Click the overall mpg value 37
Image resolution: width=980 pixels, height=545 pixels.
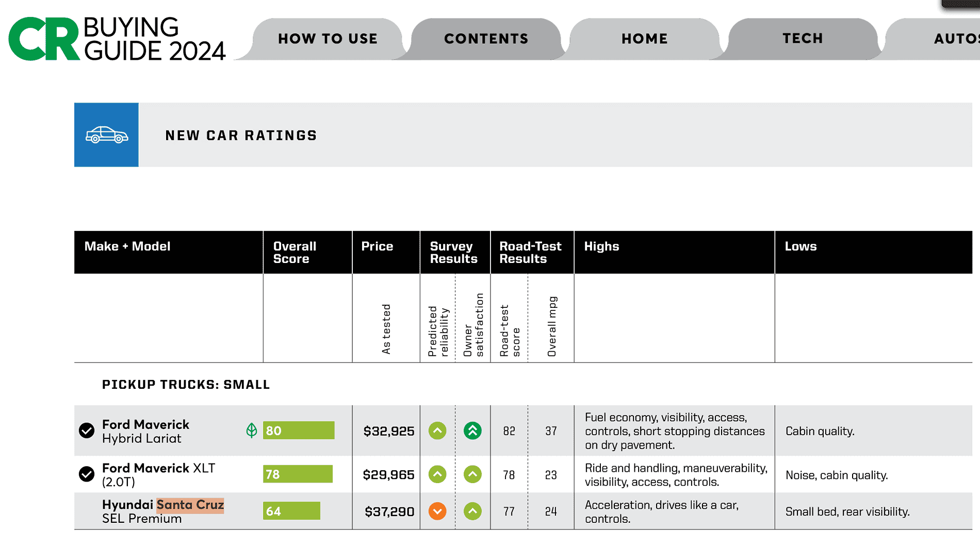[551, 431]
